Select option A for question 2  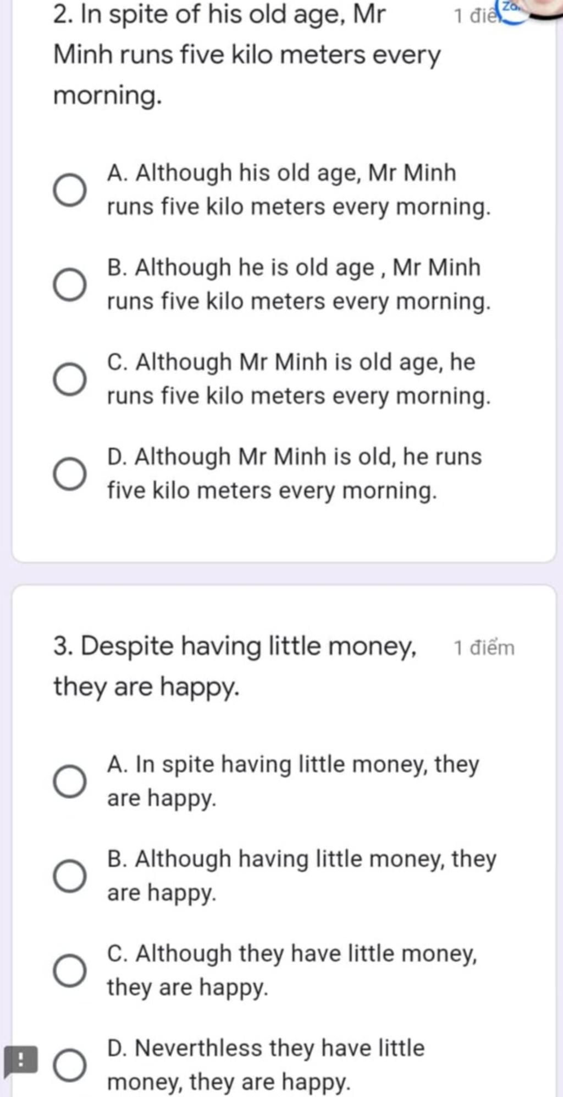click(x=70, y=191)
